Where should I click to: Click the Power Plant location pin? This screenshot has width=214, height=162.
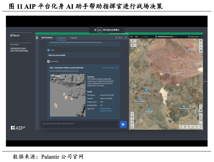pyautogui.click(x=190, y=97)
